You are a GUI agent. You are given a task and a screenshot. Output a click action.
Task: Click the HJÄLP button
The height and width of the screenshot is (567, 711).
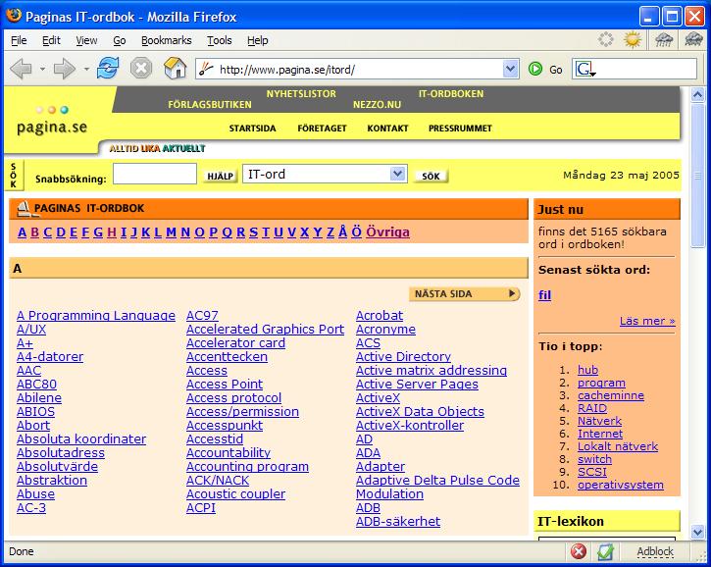click(221, 176)
